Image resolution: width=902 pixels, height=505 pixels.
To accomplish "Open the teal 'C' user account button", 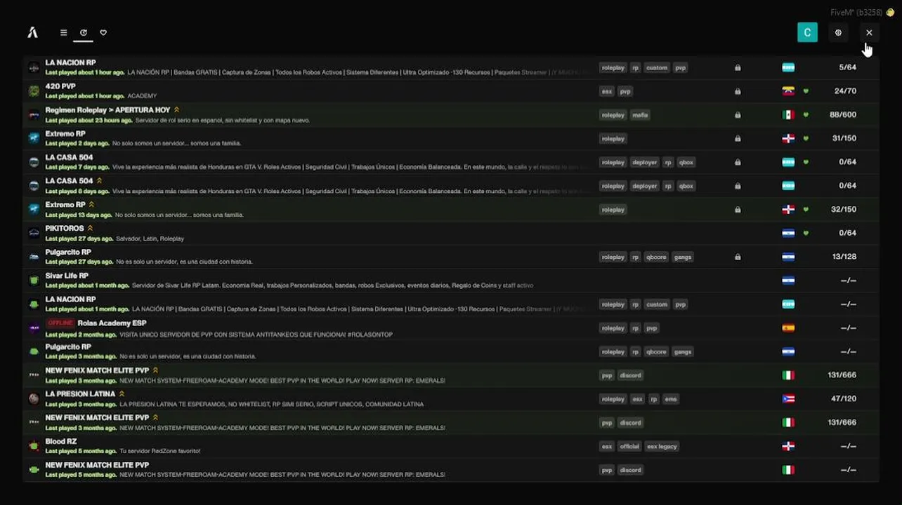I will 807,32.
